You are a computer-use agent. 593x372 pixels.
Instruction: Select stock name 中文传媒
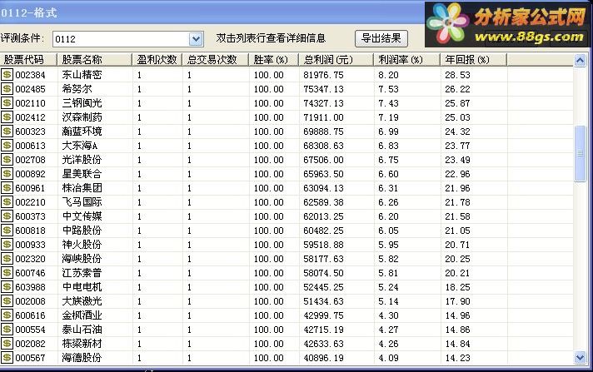[82, 216]
